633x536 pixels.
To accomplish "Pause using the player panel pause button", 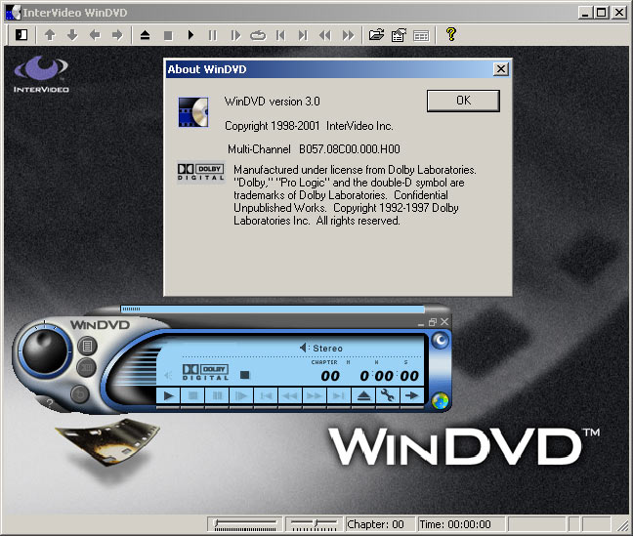I will tap(217, 396).
